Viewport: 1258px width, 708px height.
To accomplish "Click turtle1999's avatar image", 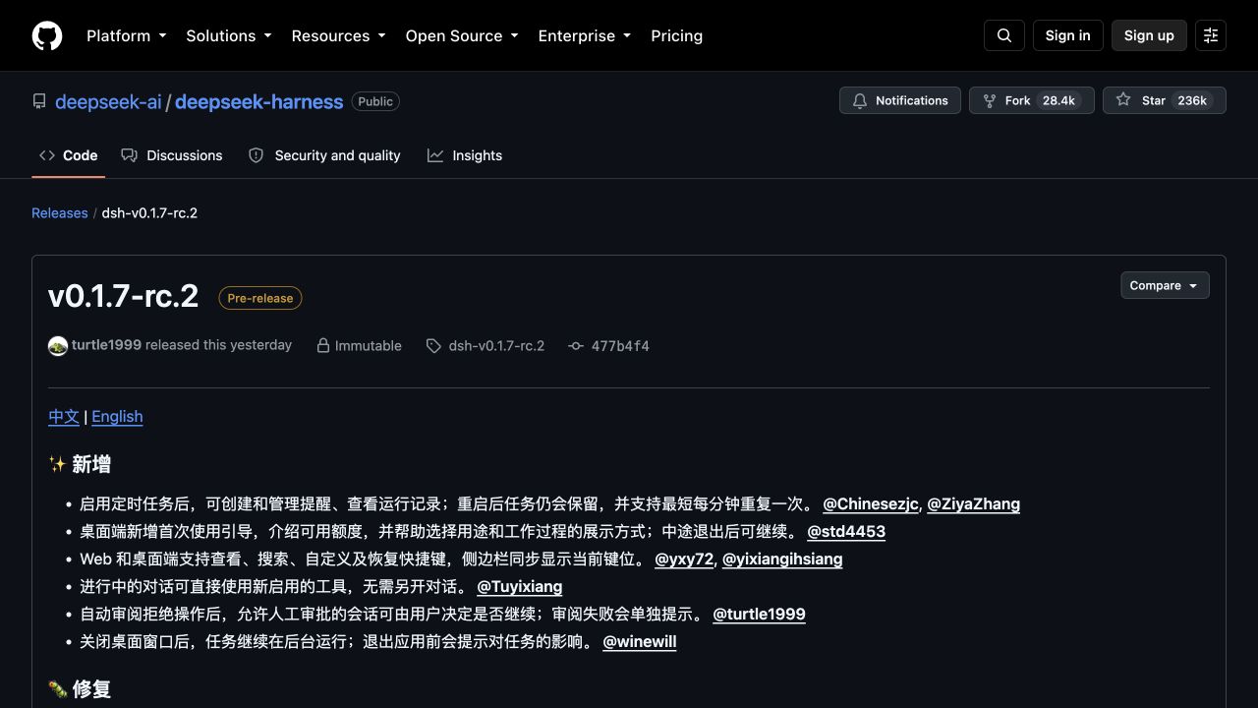I will pos(58,346).
